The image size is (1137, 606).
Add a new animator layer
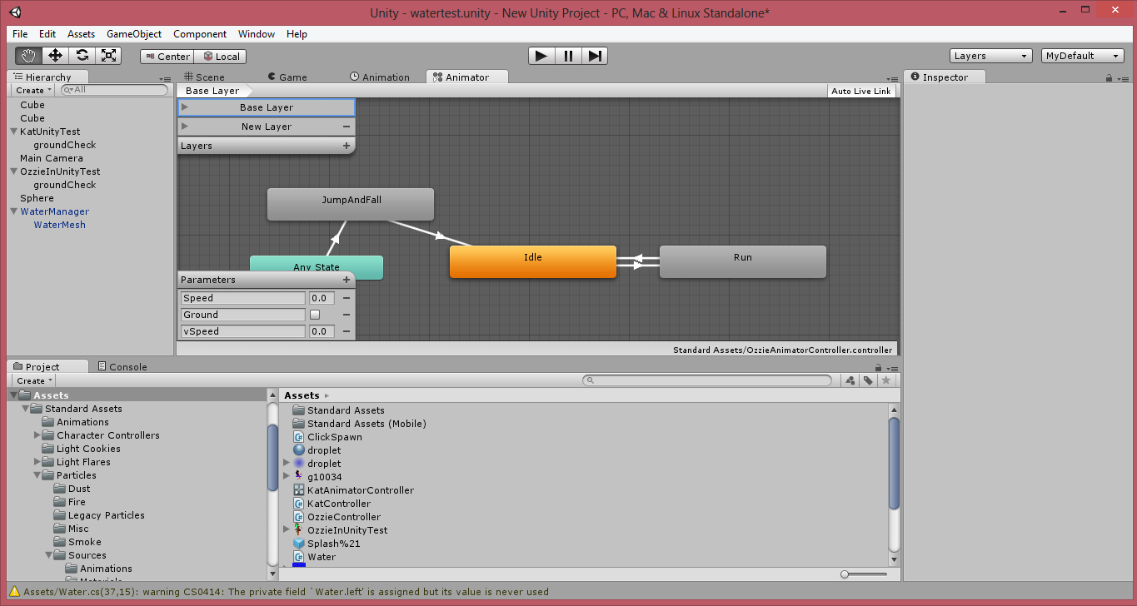347,146
